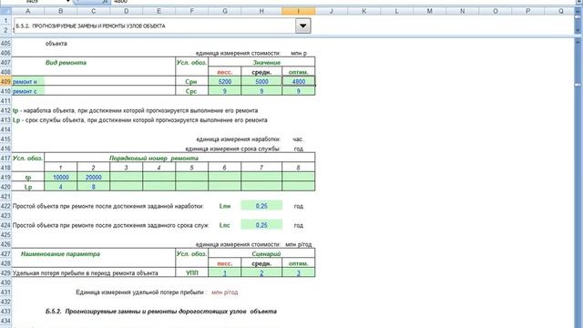Viewport: 583px width, 328px height.
Task: Select УПП pessimistic scenario cell 1
Action: pos(225,273)
